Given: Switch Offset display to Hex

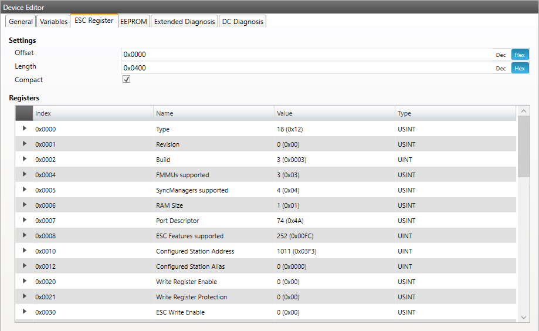Looking at the screenshot, I should tap(519, 55).
